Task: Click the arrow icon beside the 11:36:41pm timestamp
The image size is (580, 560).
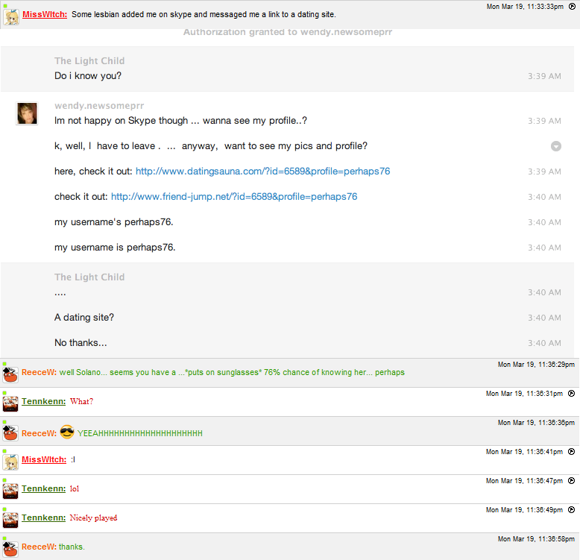Action: pyautogui.click(x=572, y=451)
